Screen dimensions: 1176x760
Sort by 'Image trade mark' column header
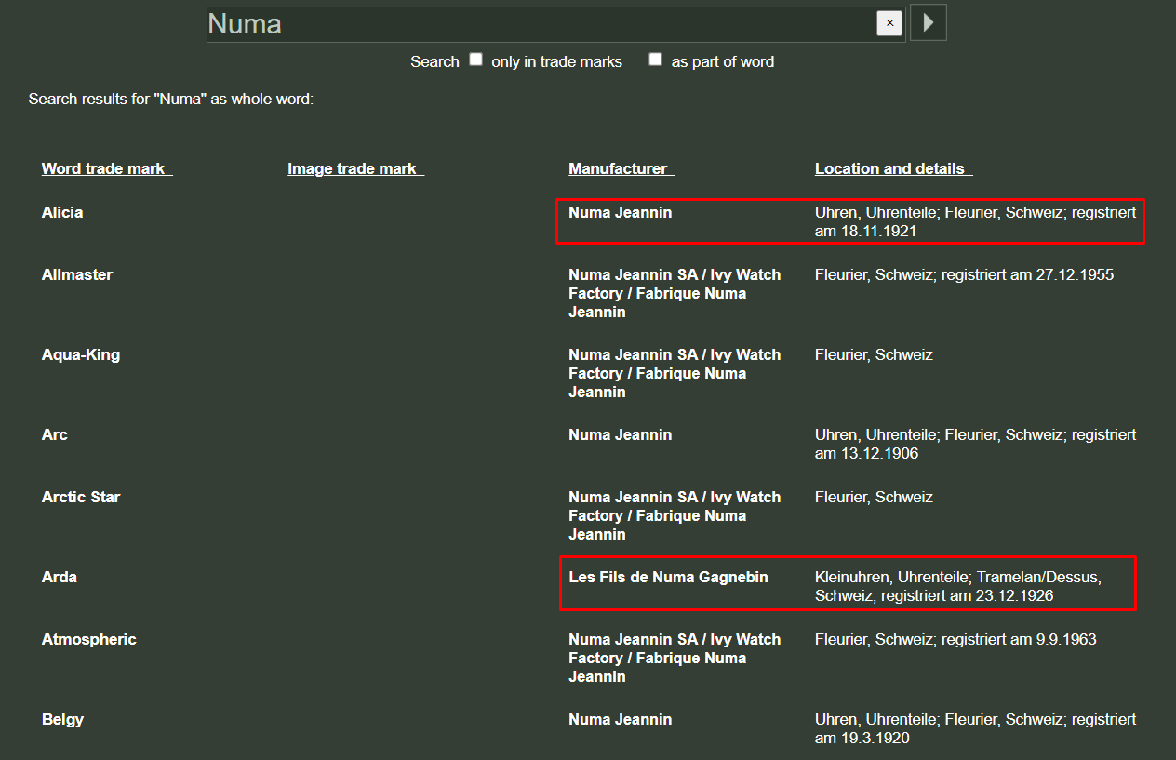(x=355, y=168)
